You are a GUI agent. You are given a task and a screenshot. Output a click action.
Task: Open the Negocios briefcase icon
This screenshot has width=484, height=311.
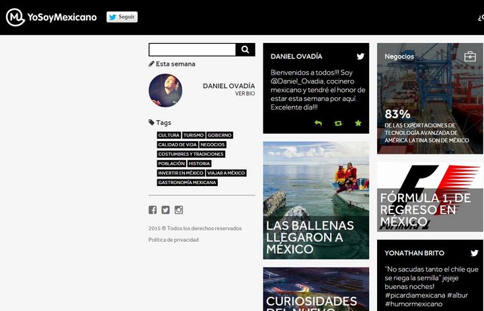click(x=470, y=56)
